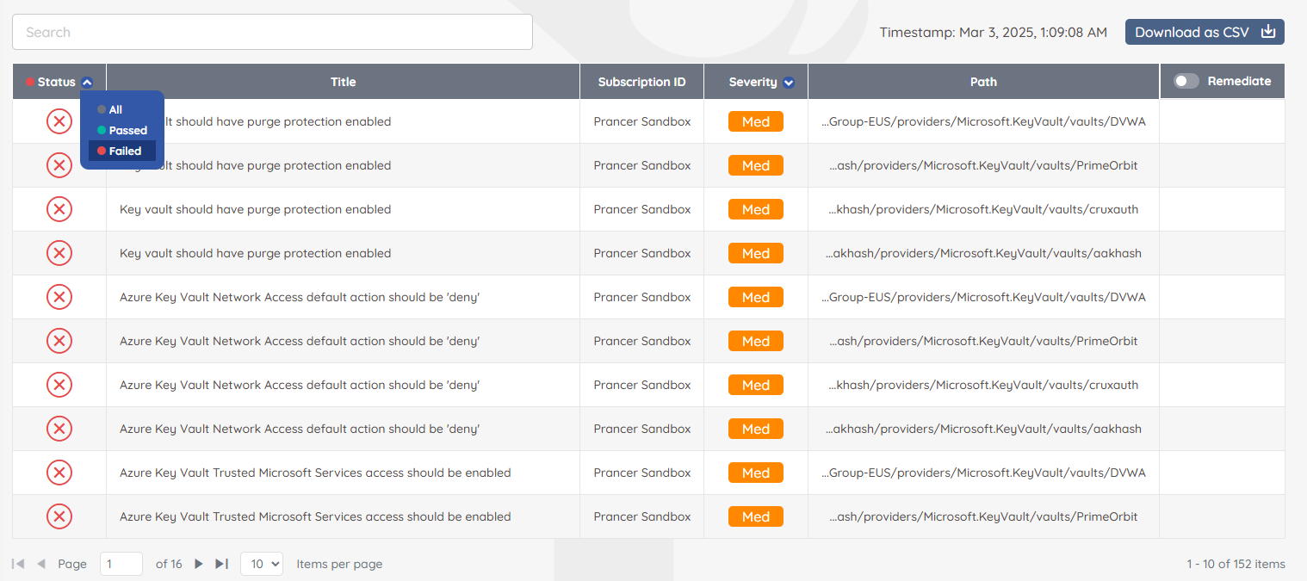Click the '1 - 10 of 152 items' text
Image resolution: width=1307 pixels, height=581 pixels.
click(x=1236, y=564)
